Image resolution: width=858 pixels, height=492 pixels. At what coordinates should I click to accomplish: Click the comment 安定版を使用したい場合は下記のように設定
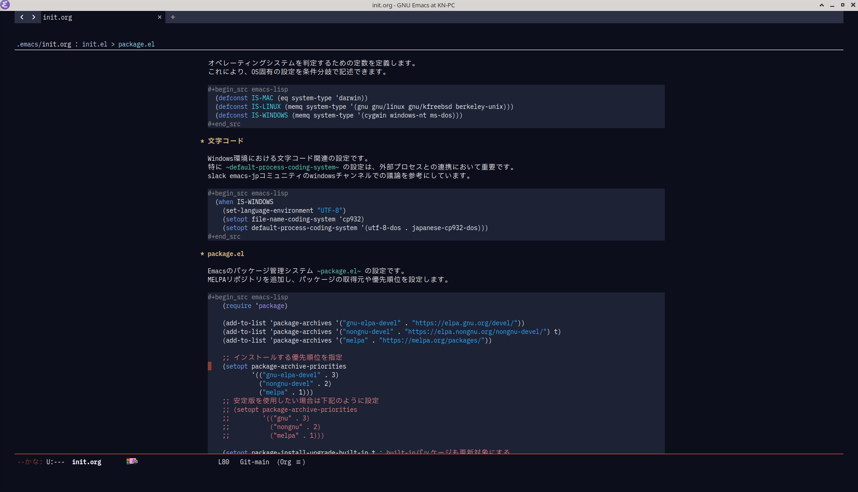(x=301, y=401)
